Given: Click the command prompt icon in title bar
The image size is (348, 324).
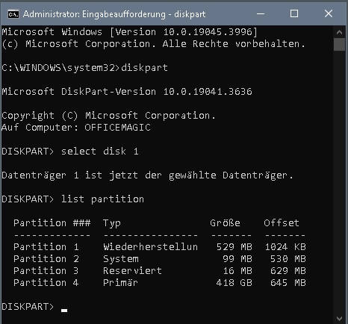Looking at the screenshot, I should tap(13, 14).
